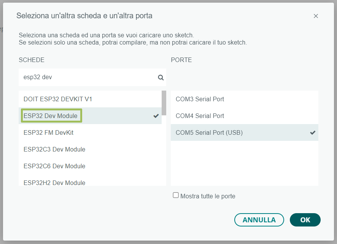Choose ESP32C3 Dev Module board
Screen dimensions: 337x244
click(x=90, y=149)
